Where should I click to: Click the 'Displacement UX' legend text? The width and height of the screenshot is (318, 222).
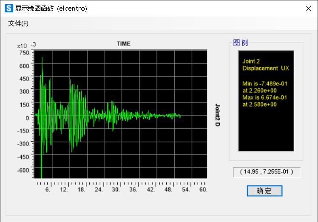[x=266, y=68]
